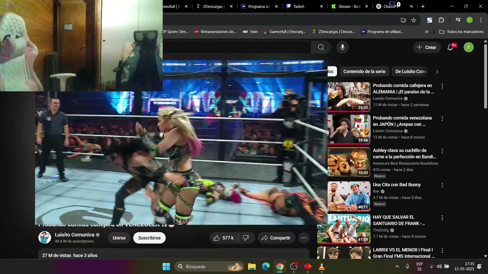Open more actions menu under the video
The image size is (488, 274).
point(303,238)
